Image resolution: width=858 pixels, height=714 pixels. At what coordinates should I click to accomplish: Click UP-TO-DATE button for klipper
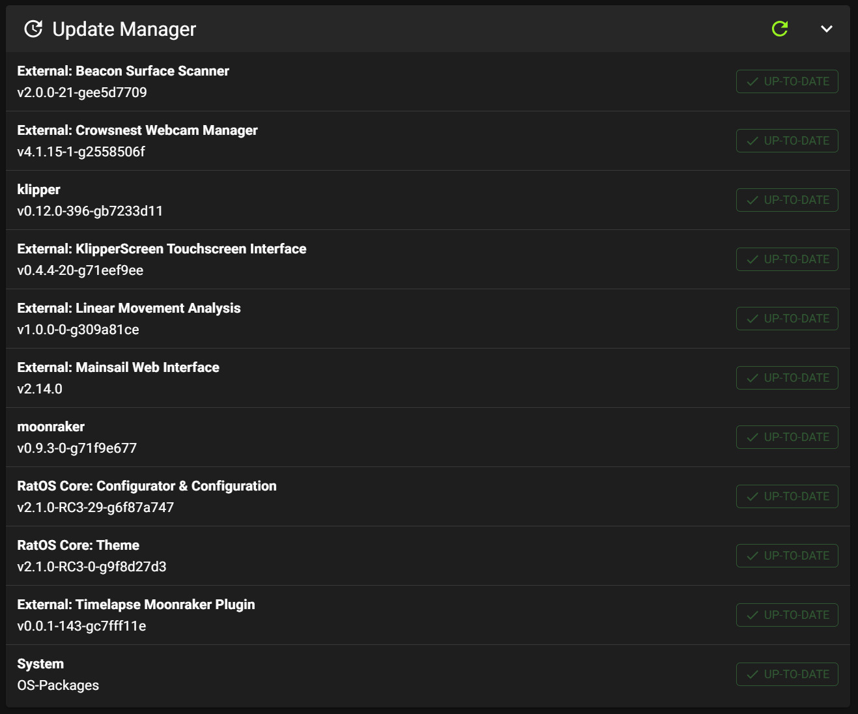point(787,200)
